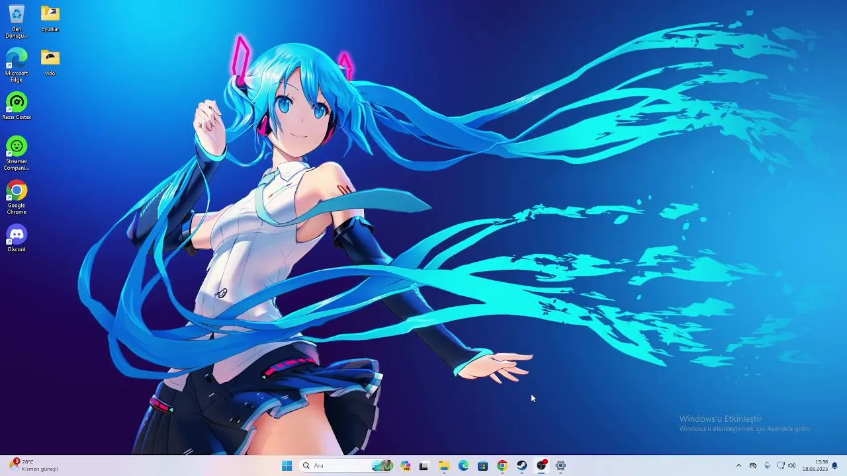Screen dimensions: 847x476
Task: Select the Google Chrome desktop shortcut
Action: tap(17, 197)
